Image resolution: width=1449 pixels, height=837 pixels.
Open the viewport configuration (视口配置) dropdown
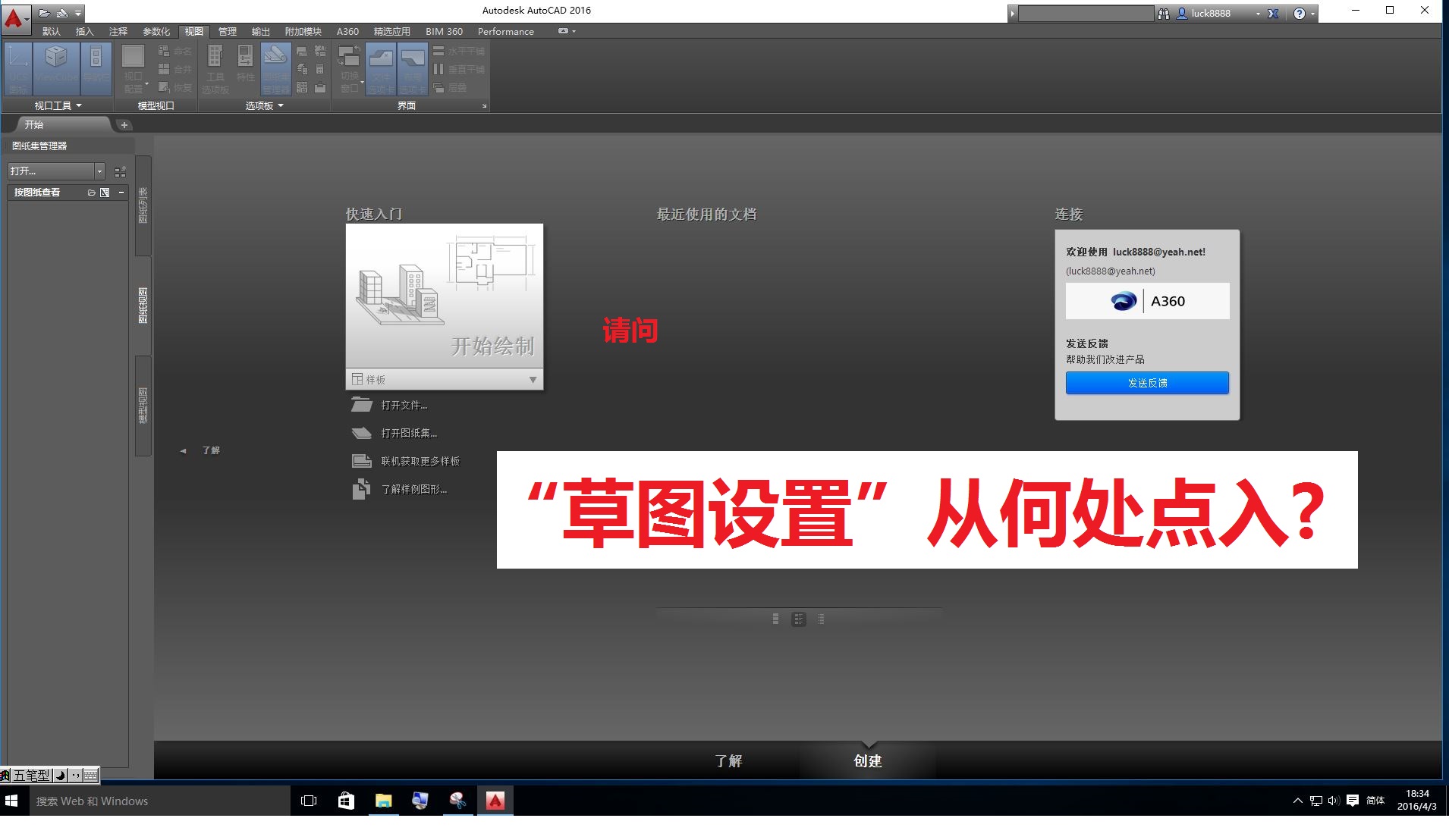[134, 68]
